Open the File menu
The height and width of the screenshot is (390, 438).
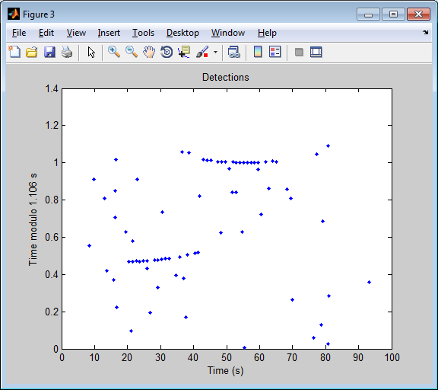19,33
